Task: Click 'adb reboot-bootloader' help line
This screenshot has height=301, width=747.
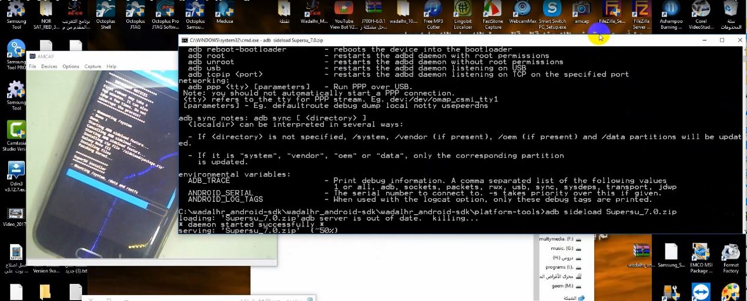Action: pyautogui.click(x=350, y=49)
